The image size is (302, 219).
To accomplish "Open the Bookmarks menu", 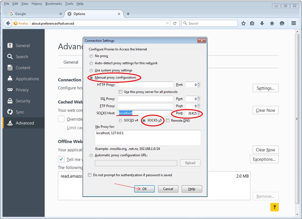I will click(53, 3).
